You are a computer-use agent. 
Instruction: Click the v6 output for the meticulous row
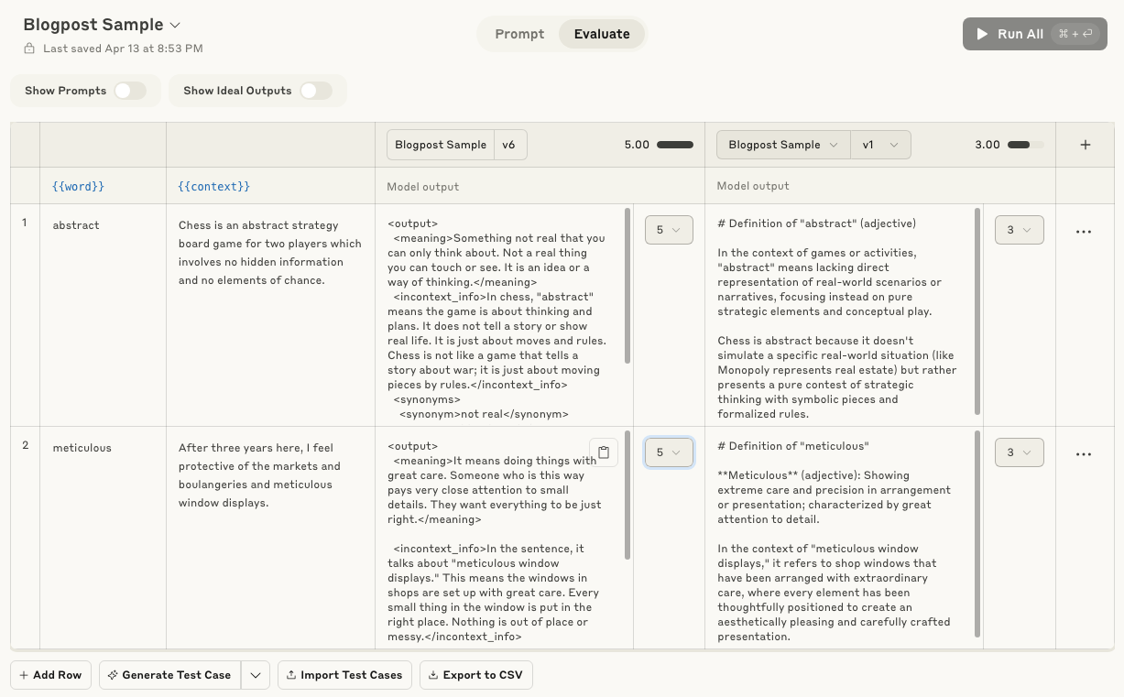pyautogui.click(x=496, y=541)
